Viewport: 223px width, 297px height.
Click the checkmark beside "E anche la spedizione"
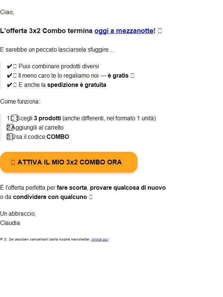click(x=10, y=85)
